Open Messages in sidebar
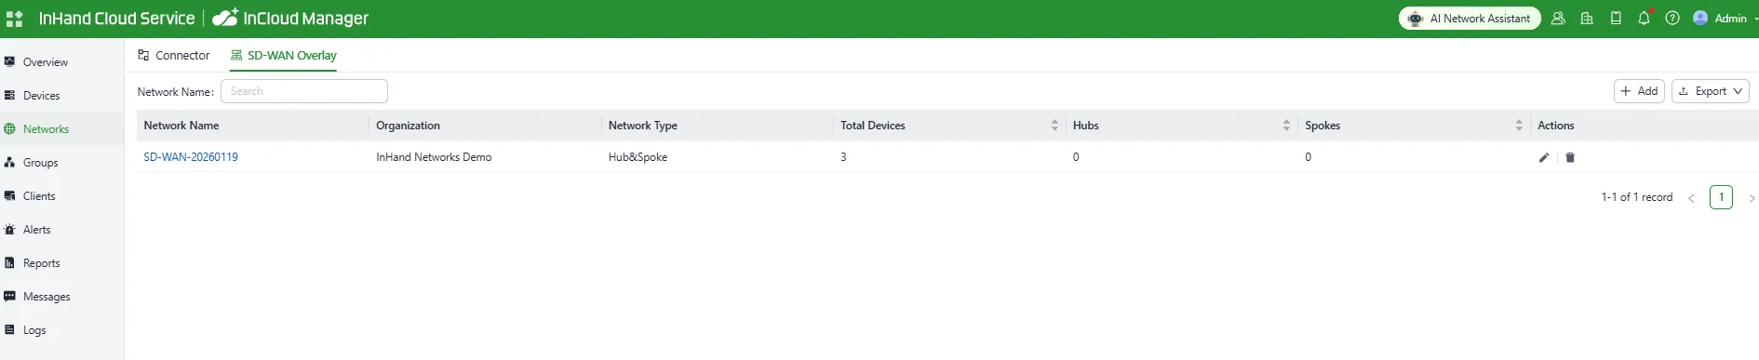This screenshot has width=1759, height=360. (61, 297)
